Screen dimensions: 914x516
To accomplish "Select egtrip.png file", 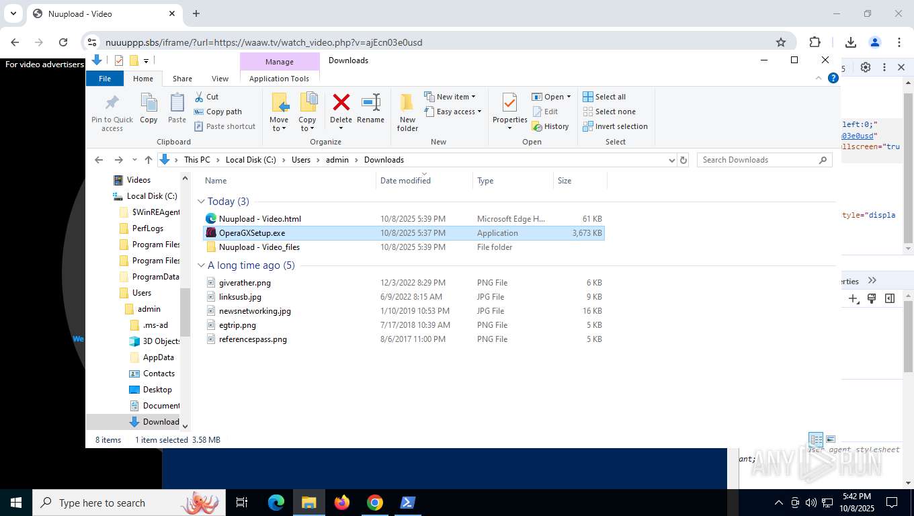I will (x=403, y=325).
